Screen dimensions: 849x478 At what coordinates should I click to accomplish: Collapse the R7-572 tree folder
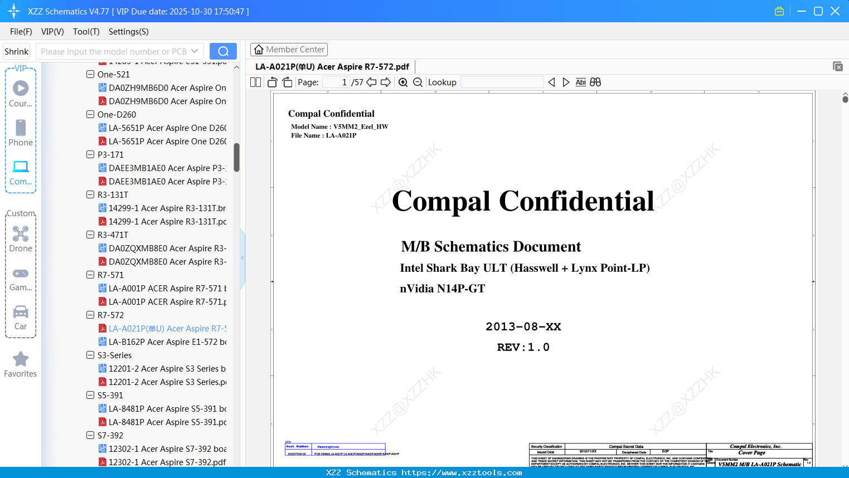90,315
